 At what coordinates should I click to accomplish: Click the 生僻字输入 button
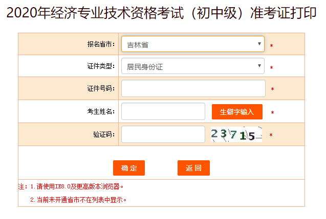tap(237, 112)
